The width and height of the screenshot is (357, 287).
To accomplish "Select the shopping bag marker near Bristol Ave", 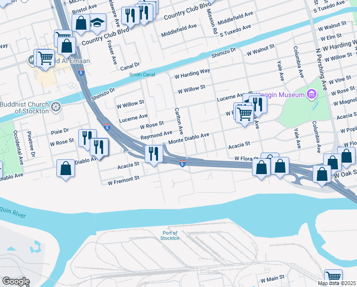I will point(81,23).
